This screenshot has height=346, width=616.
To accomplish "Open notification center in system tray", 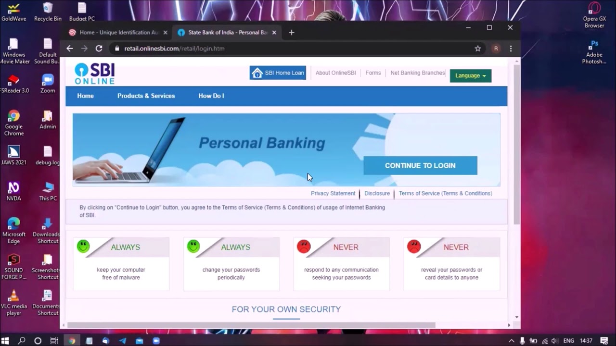I will click(605, 341).
